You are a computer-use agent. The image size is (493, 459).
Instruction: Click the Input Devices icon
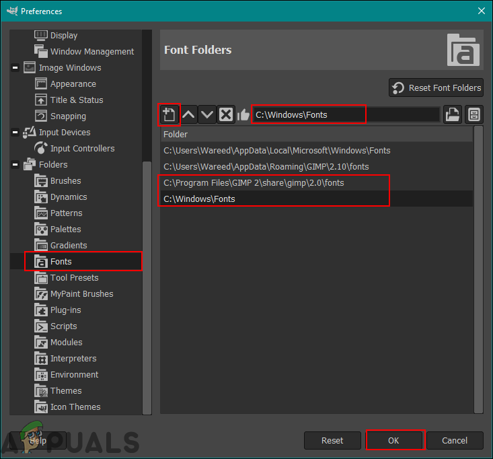pyautogui.click(x=30, y=133)
